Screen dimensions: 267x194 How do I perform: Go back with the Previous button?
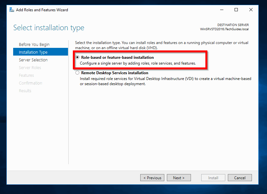[x=152, y=178]
